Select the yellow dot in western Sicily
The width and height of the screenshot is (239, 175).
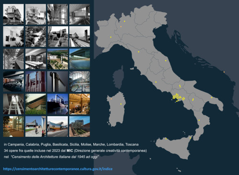166,139
